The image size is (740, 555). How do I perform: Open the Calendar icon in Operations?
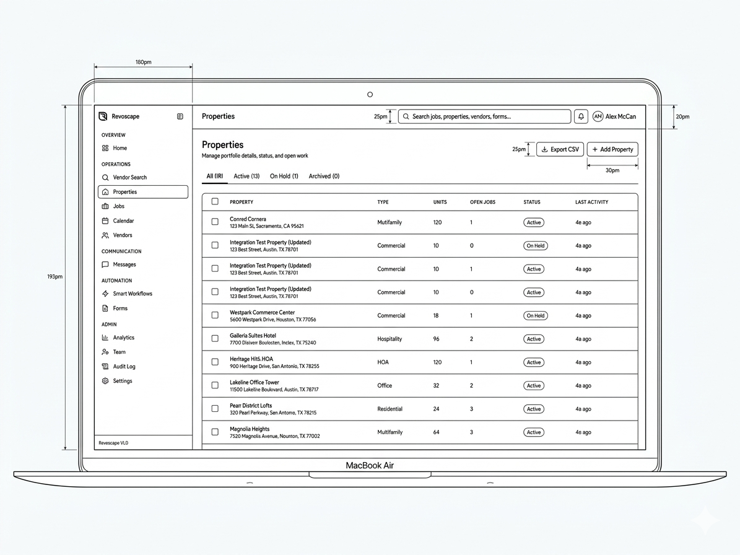(x=106, y=221)
